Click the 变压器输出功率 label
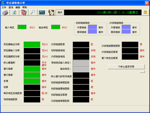 coord(11,44)
